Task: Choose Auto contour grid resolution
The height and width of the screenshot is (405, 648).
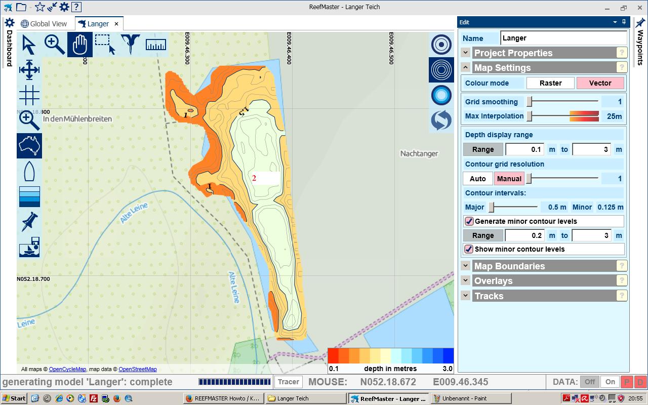Action: (x=478, y=179)
